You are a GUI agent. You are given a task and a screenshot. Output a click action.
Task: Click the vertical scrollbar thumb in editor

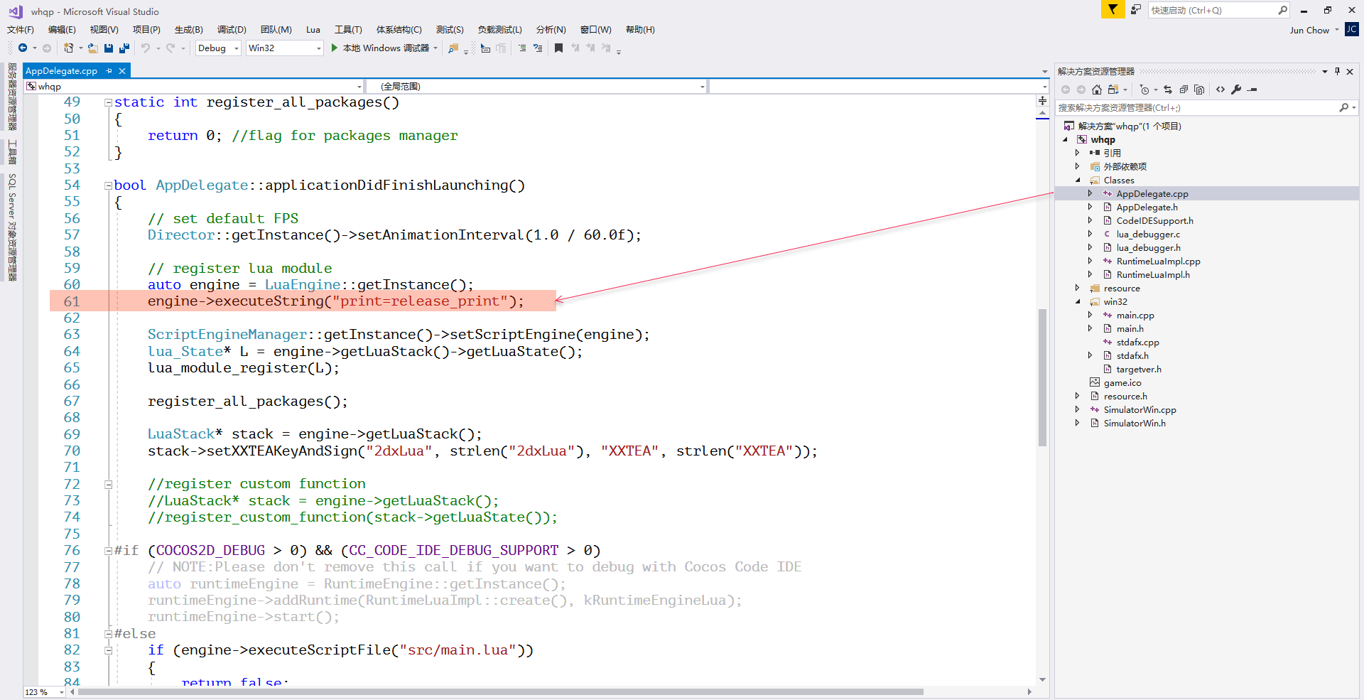(1042, 377)
